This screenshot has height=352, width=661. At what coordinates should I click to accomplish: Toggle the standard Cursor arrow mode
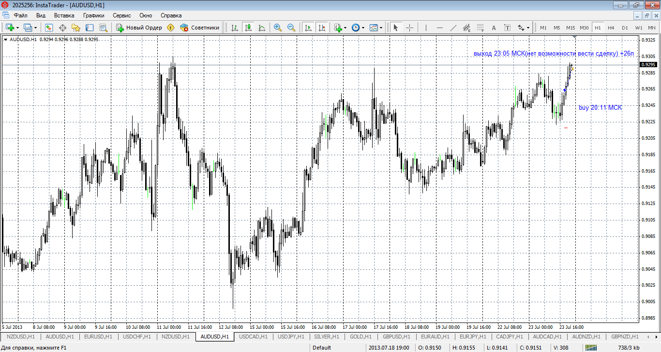[396, 28]
